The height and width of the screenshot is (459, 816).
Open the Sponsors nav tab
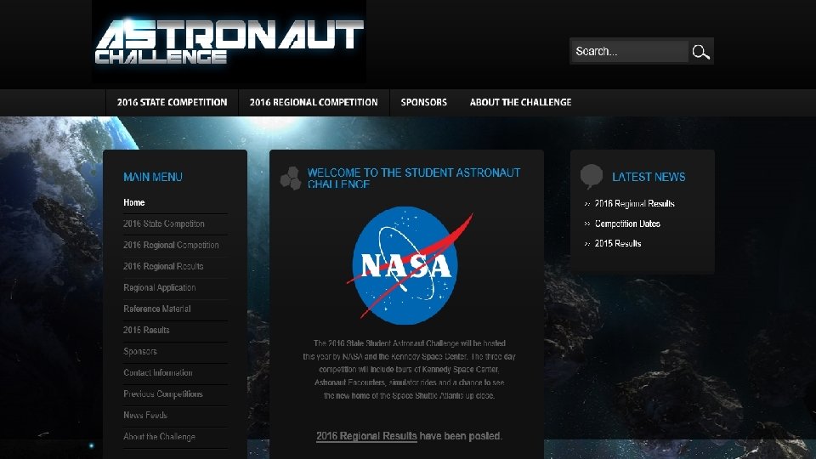[423, 103]
